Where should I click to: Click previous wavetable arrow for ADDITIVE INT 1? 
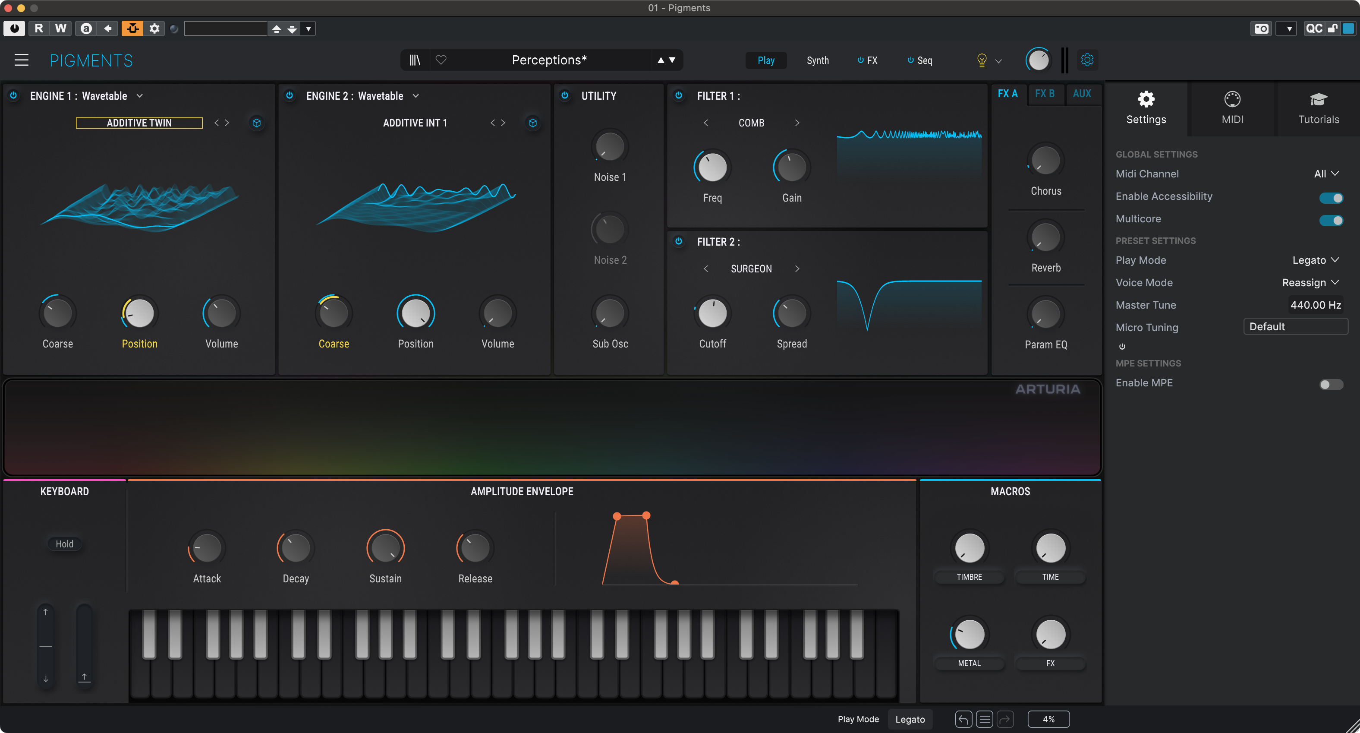(493, 123)
